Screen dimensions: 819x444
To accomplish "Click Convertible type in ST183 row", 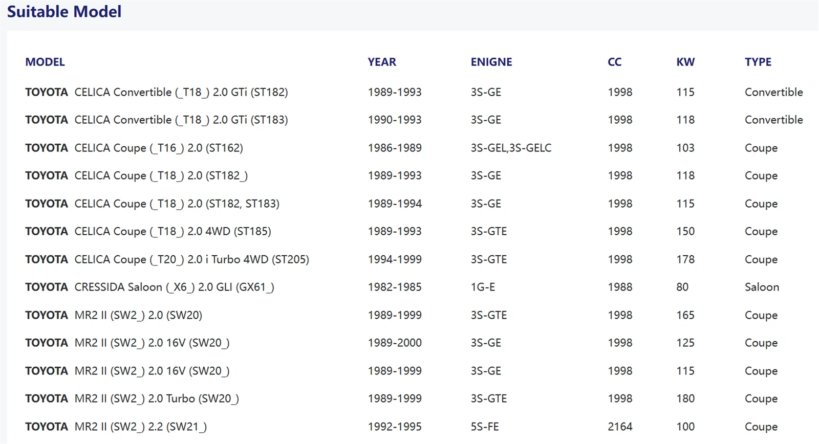I will click(x=774, y=120).
